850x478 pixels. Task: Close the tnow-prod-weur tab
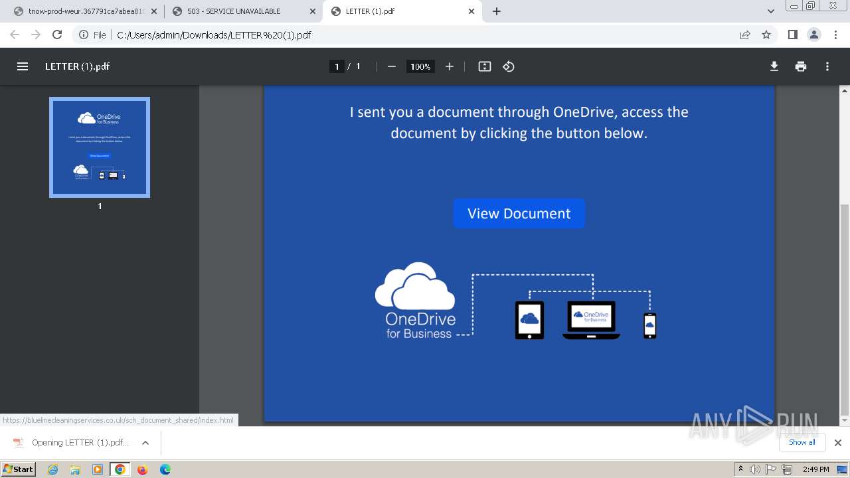(x=155, y=11)
